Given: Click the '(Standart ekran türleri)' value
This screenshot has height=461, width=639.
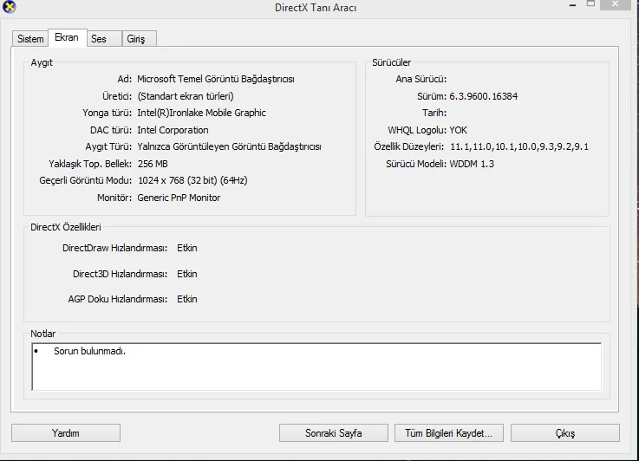Looking at the screenshot, I should coord(186,96).
